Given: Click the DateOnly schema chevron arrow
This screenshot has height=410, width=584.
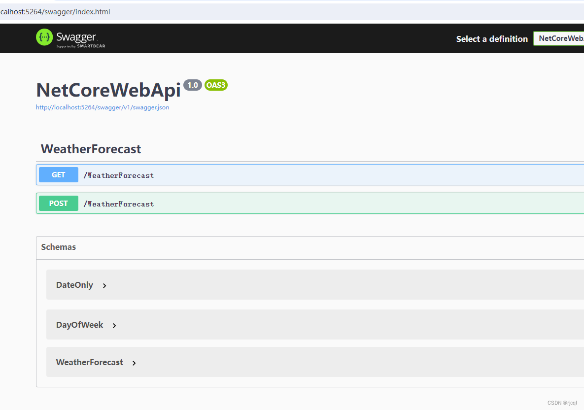Looking at the screenshot, I should tap(104, 285).
